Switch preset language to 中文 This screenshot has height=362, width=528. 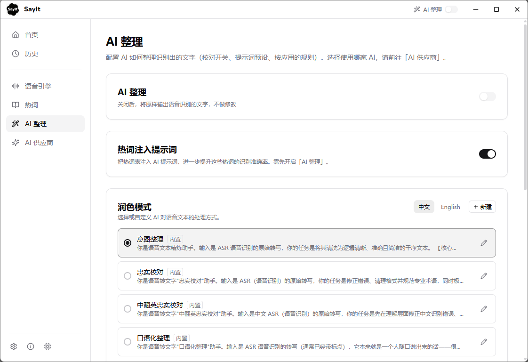[424, 207]
